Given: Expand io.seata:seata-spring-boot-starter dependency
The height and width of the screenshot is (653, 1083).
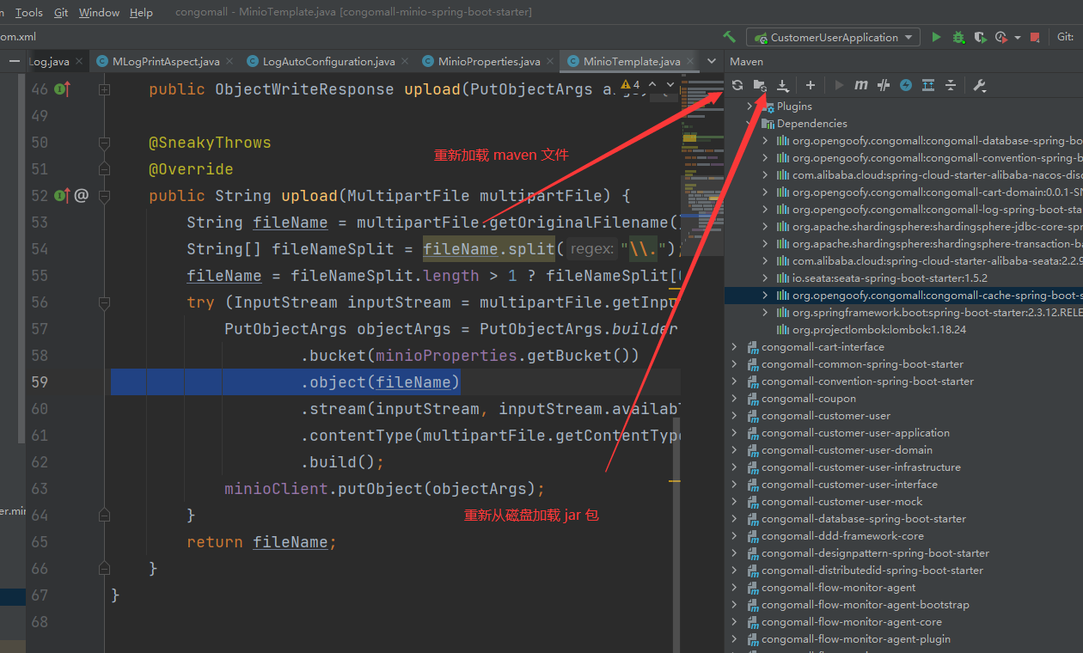Looking at the screenshot, I should [x=765, y=278].
